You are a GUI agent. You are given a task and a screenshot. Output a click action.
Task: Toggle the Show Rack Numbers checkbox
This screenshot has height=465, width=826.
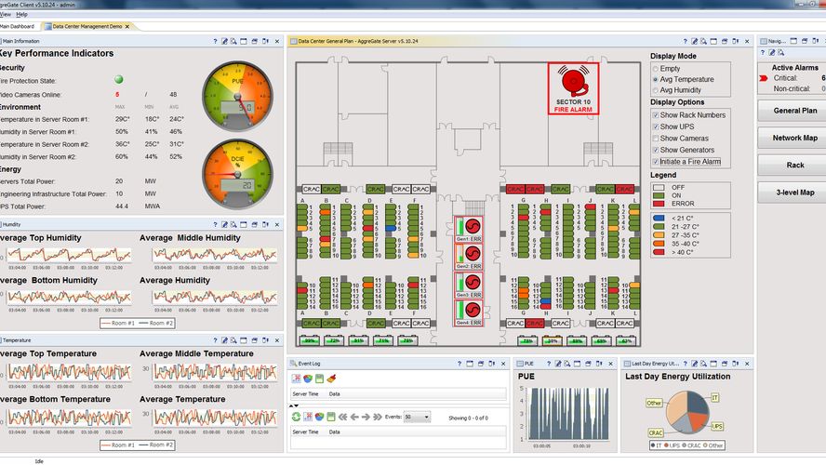pos(655,114)
